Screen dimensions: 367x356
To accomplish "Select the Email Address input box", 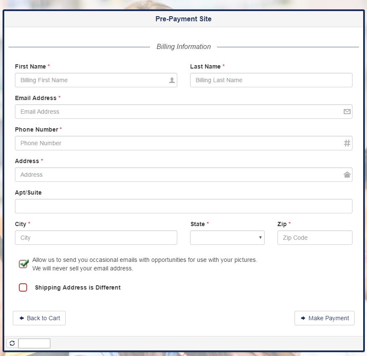I will pyautogui.click(x=179, y=112).
